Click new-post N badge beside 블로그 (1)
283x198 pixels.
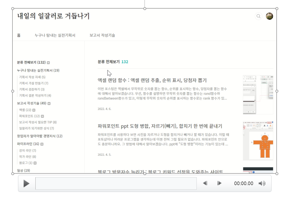[x=35, y=163]
